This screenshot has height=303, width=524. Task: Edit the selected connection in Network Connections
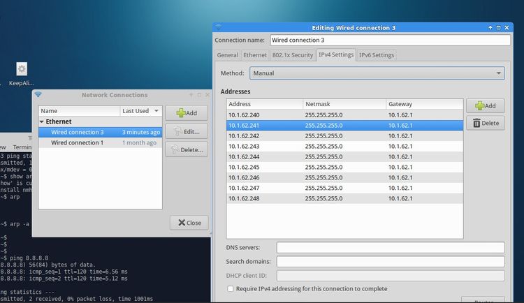(x=187, y=131)
